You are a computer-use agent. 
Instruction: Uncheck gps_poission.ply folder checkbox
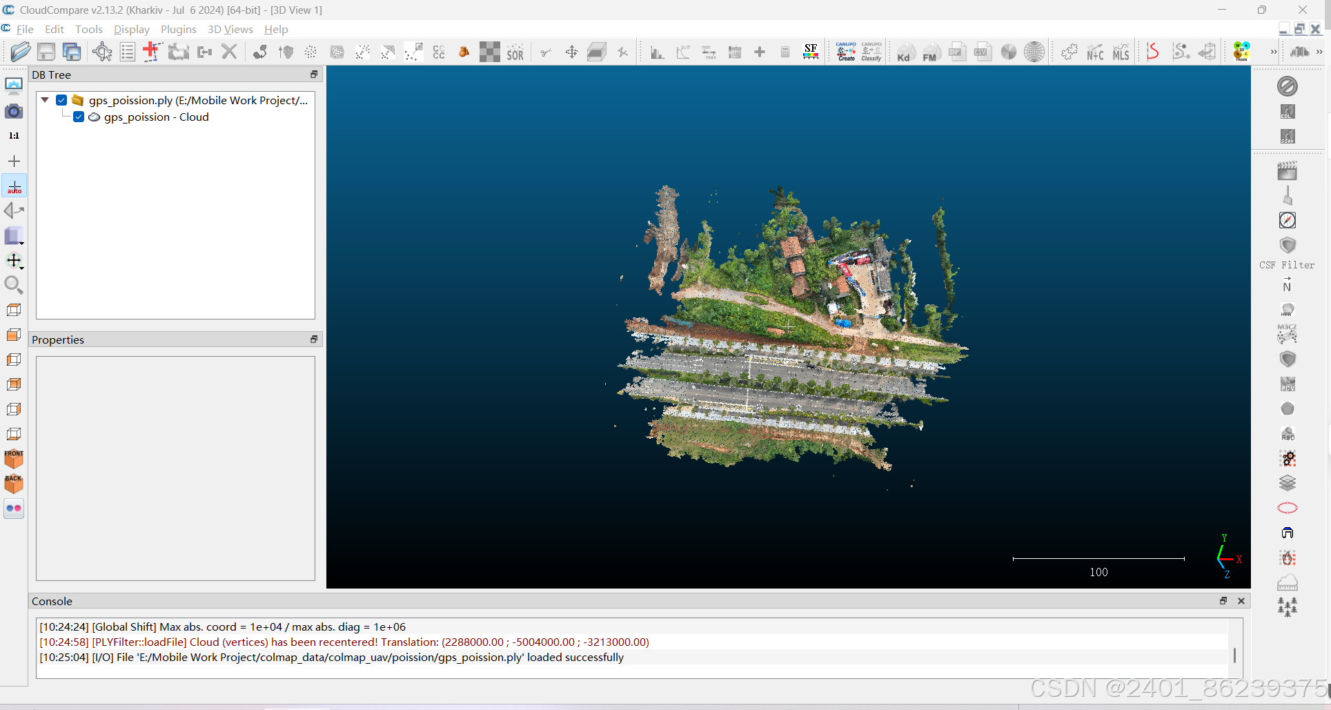tap(61, 100)
